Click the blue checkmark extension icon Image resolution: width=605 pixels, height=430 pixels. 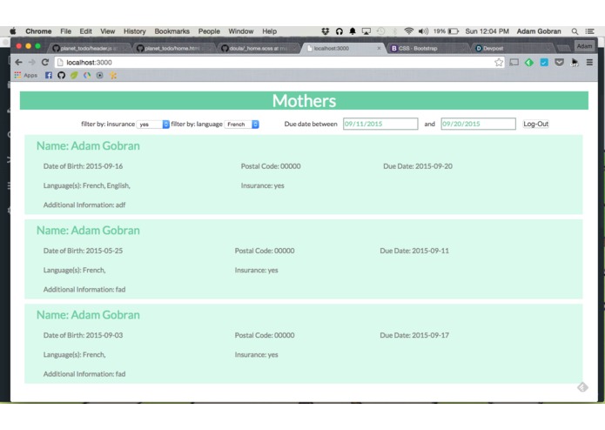pyautogui.click(x=544, y=62)
